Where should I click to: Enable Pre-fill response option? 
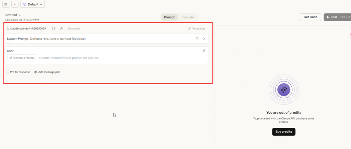click(18, 72)
